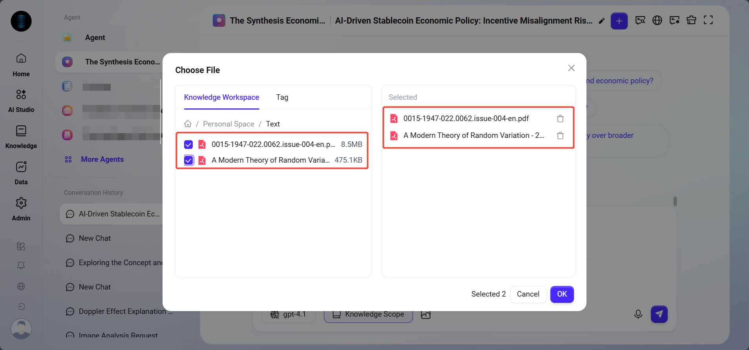Open the gpt-4.1 model selector

tap(289, 314)
